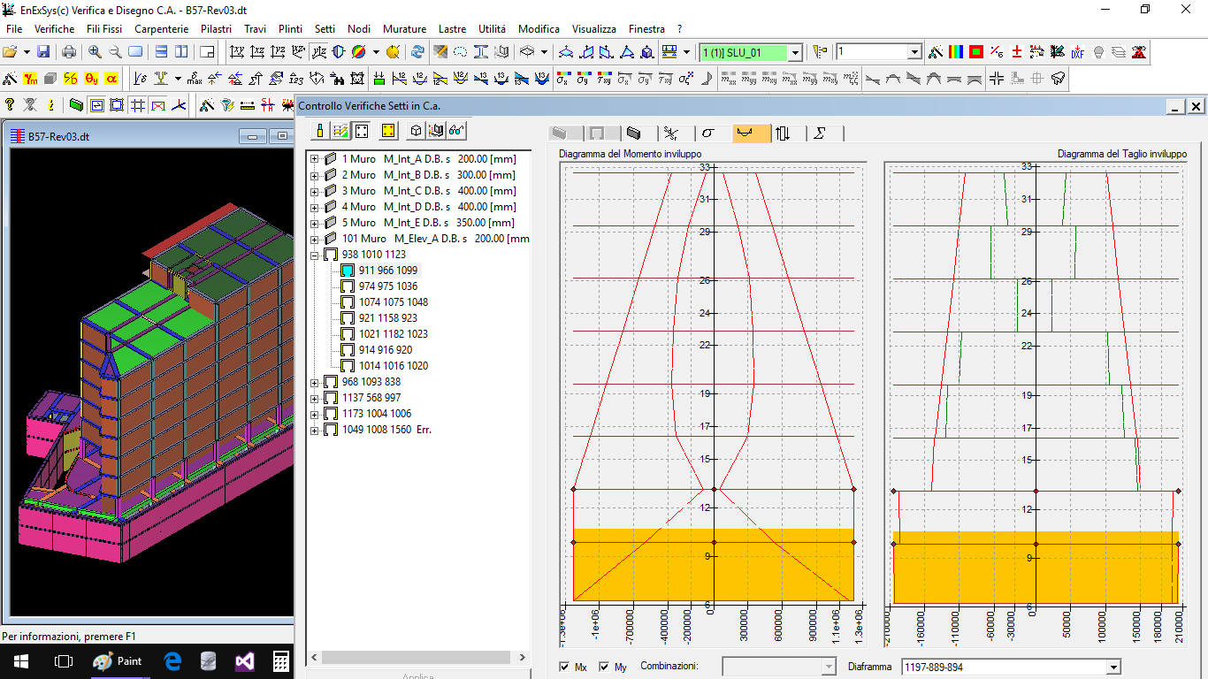1208x679 pixels.
Task: Save the project with the floppy icon
Action: click(x=43, y=52)
